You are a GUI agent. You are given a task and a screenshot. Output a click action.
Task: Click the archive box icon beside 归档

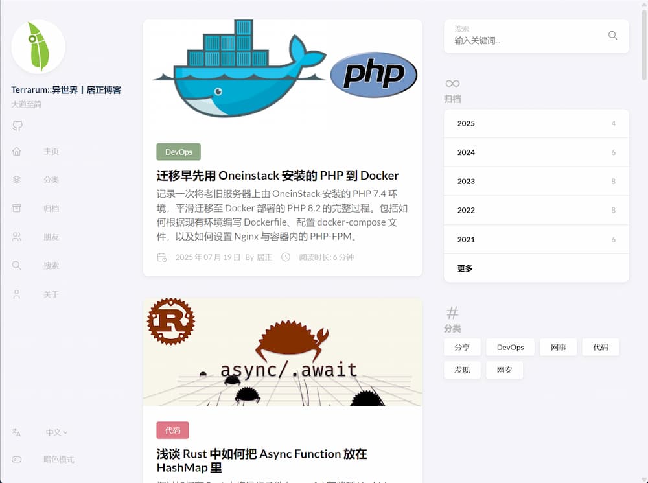pos(17,208)
